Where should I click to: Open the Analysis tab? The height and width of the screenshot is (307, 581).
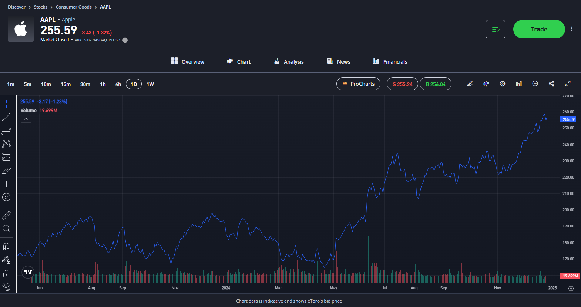[x=289, y=61]
